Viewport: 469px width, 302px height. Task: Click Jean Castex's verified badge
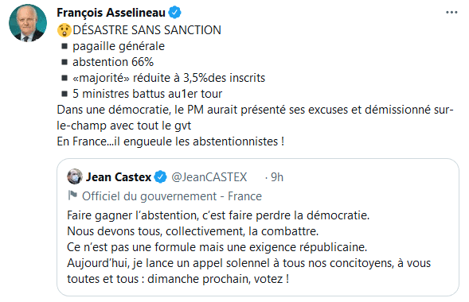click(160, 177)
